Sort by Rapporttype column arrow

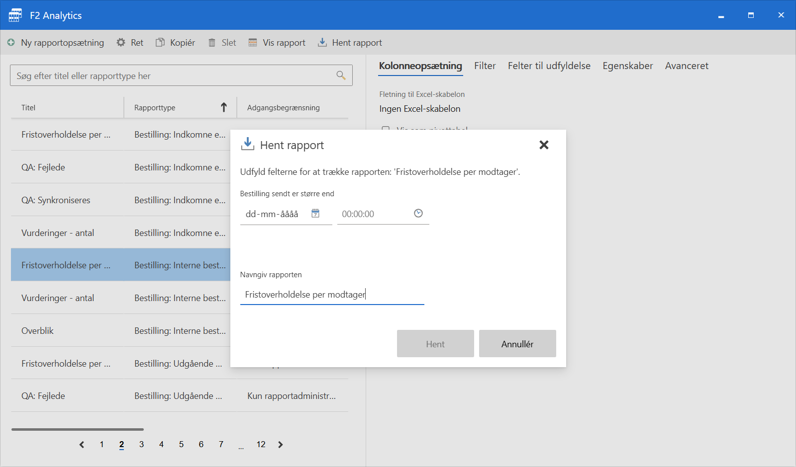click(x=224, y=107)
